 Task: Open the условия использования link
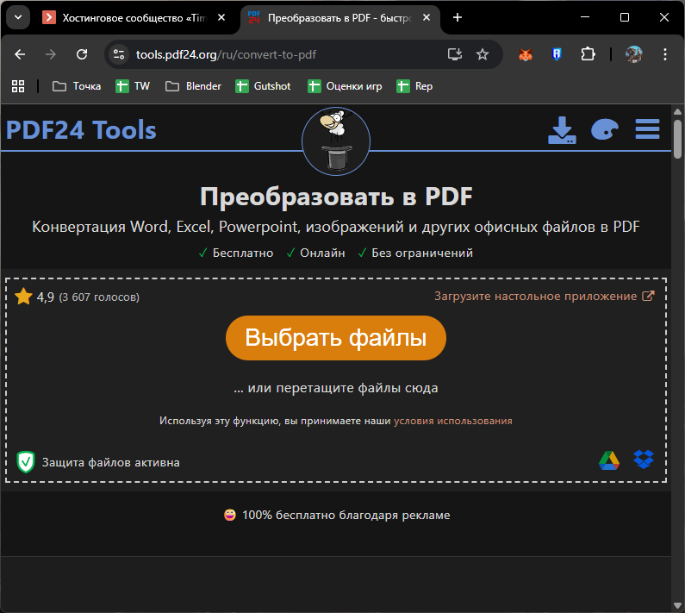[453, 421]
